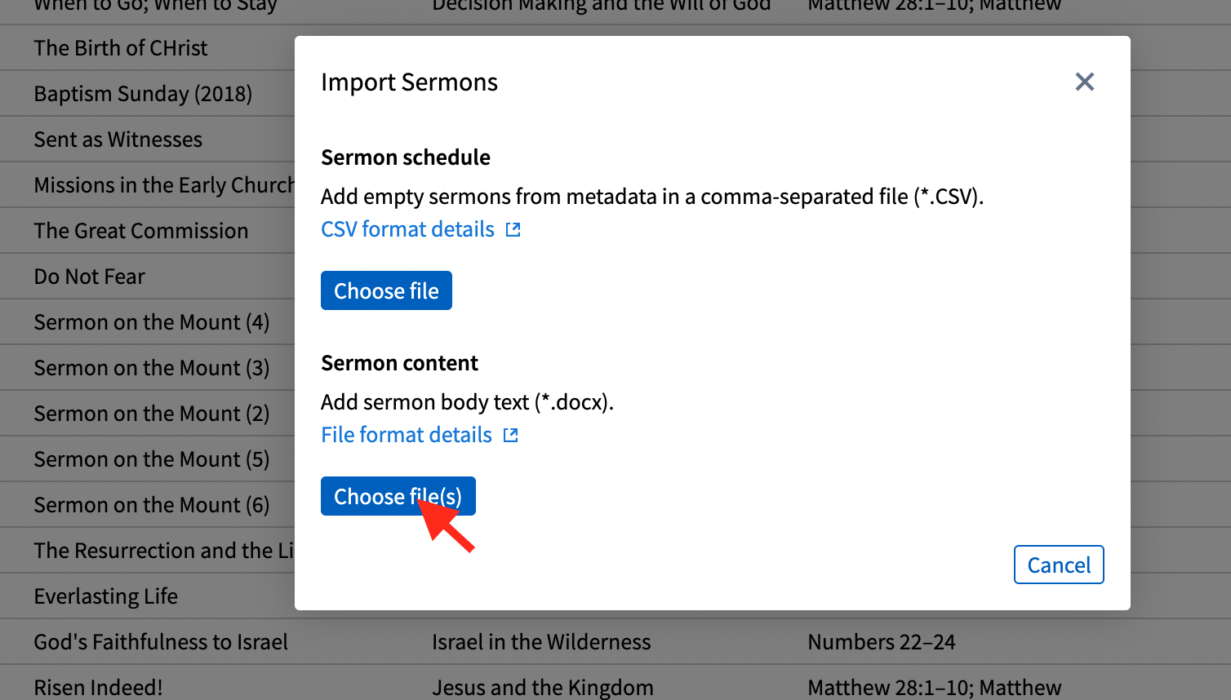Image resolution: width=1231 pixels, height=700 pixels.
Task: Select Baptism Sunday (2018) sermon
Action: pyautogui.click(x=143, y=94)
